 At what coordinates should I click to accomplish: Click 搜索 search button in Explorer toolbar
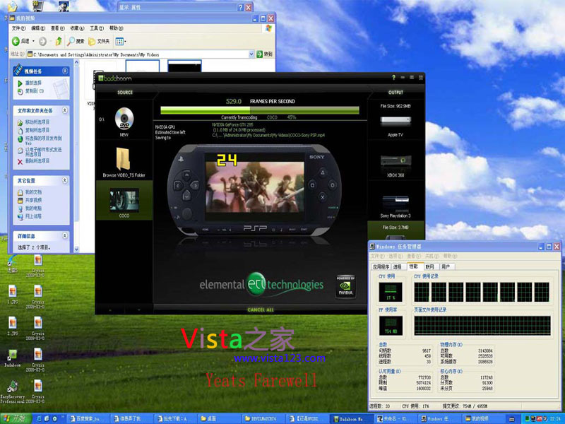76,42
